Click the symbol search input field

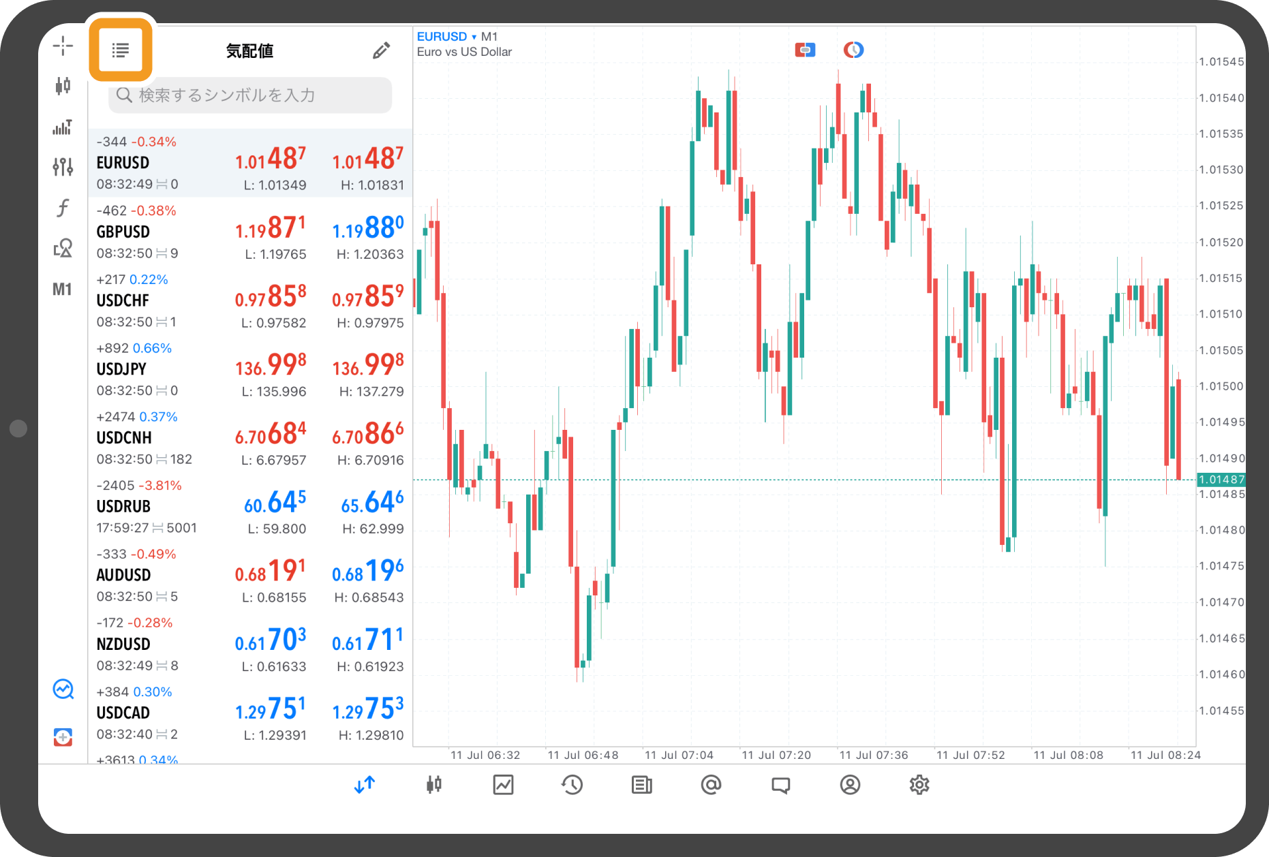tap(250, 95)
